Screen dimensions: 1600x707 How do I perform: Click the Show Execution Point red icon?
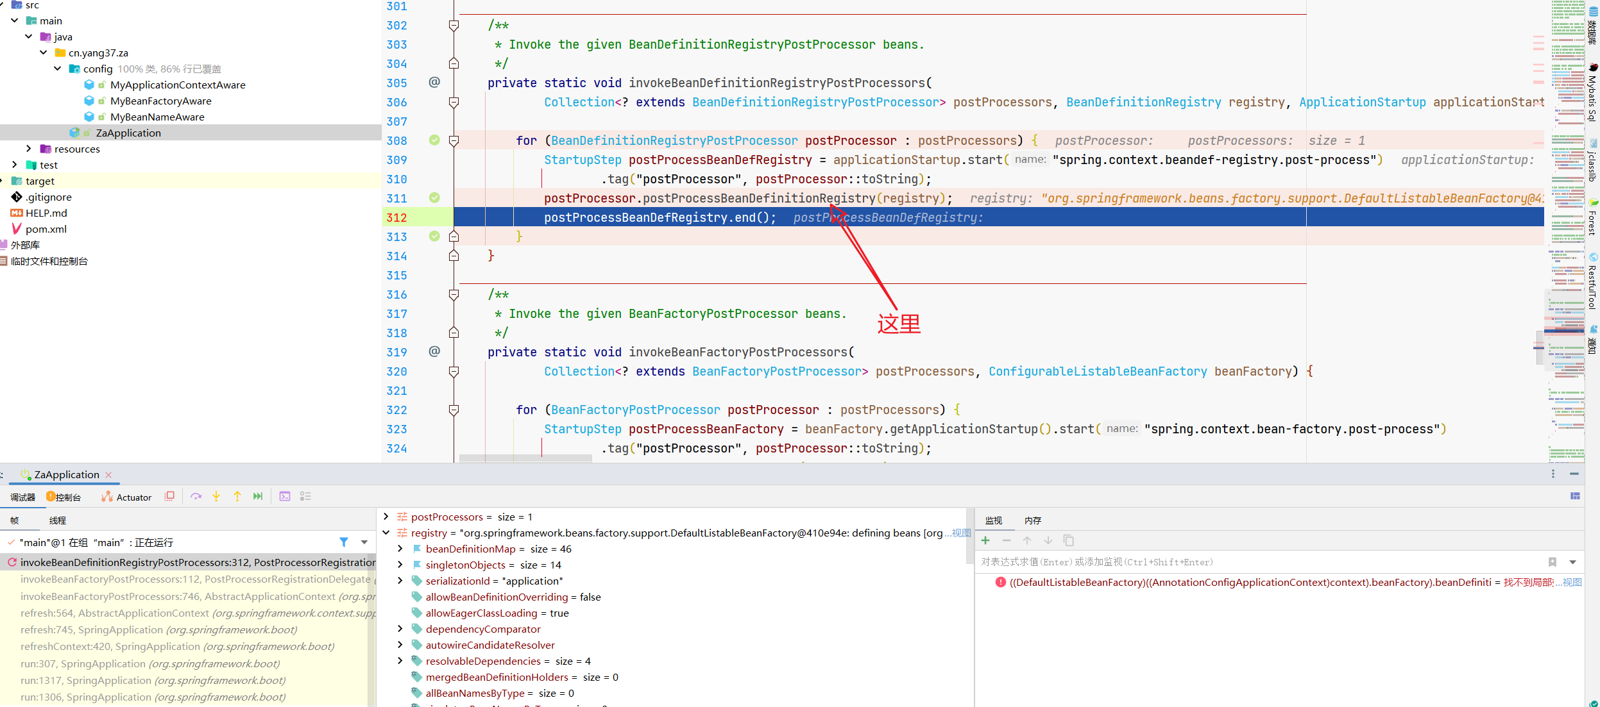tap(169, 496)
